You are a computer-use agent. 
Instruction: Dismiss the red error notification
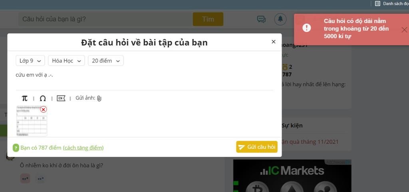tap(404, 29)
